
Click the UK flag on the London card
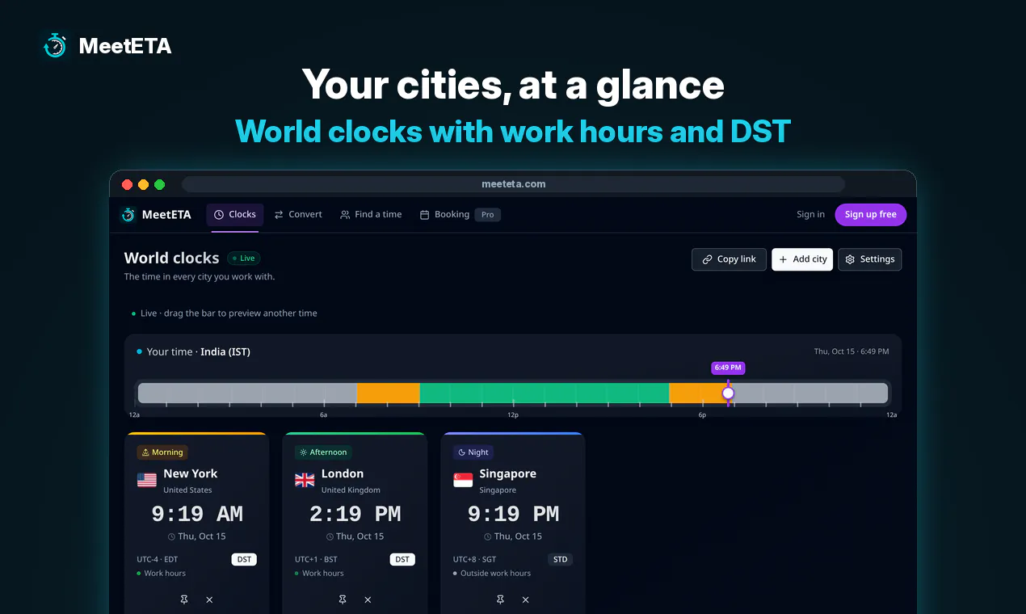(305, 480)
